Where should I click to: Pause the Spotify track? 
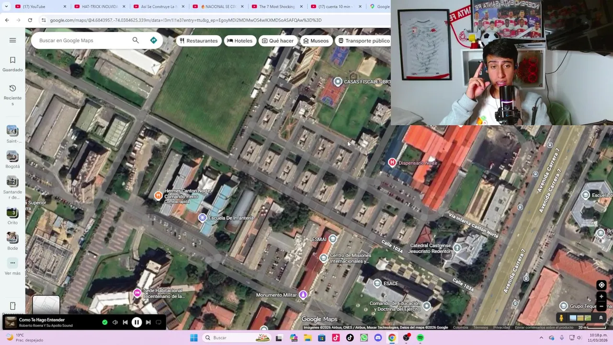tap(136, 322)
